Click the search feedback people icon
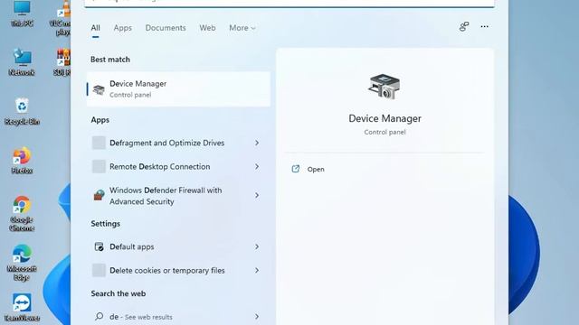Screen dimensions: 579x325 coord(464,26)
